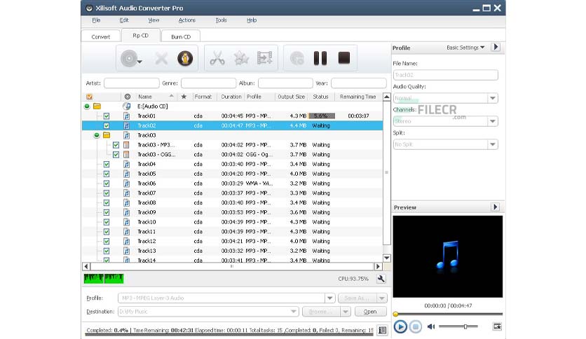This screenshot has height=339, width=586.
Task: Uncheck the Track13 checkbox
Action: point(107,251)
